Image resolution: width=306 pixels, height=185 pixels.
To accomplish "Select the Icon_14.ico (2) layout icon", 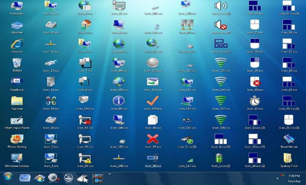I will click(x=255, y=158).
